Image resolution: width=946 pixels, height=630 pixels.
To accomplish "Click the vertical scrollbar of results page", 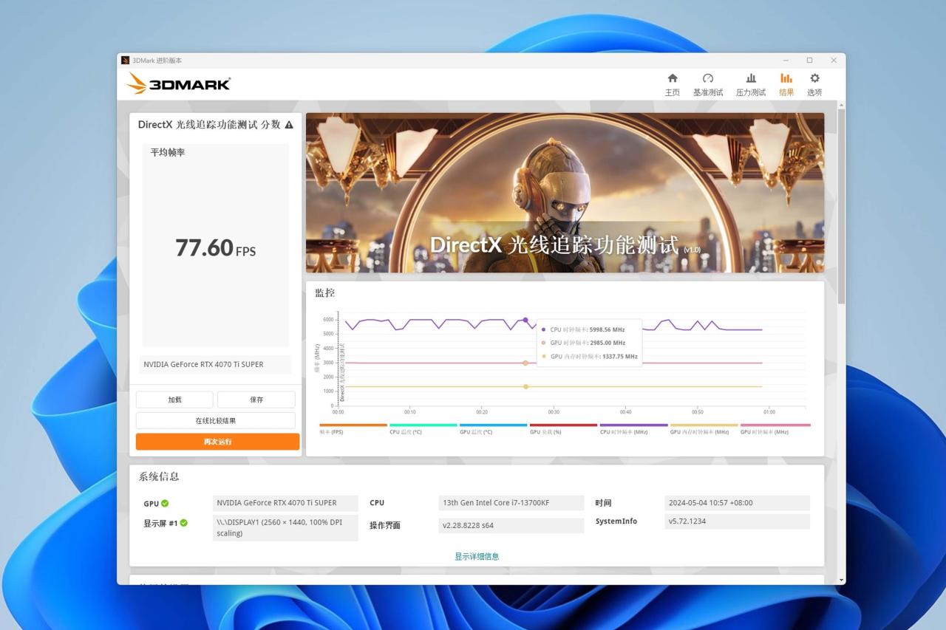I will click(x=841, y=207).
